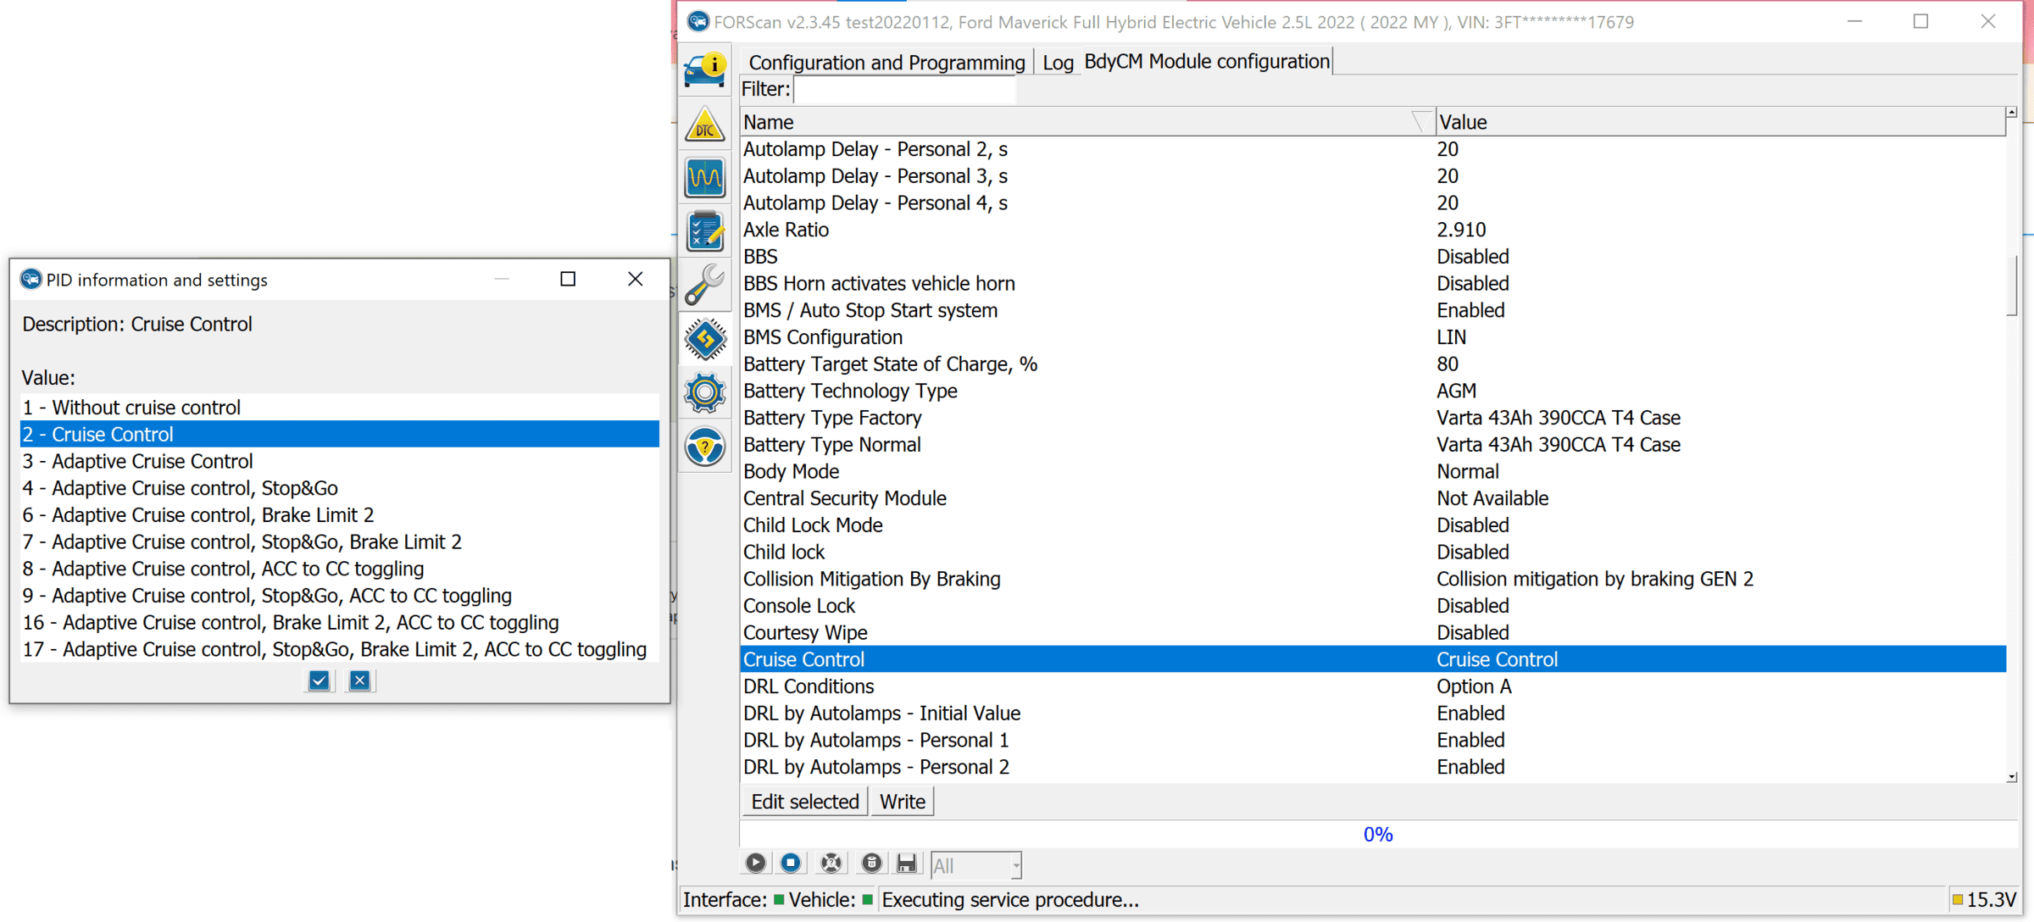
Task: Click the save floppy disk icon
Action: pyautogui.click(x=907, y=863)
